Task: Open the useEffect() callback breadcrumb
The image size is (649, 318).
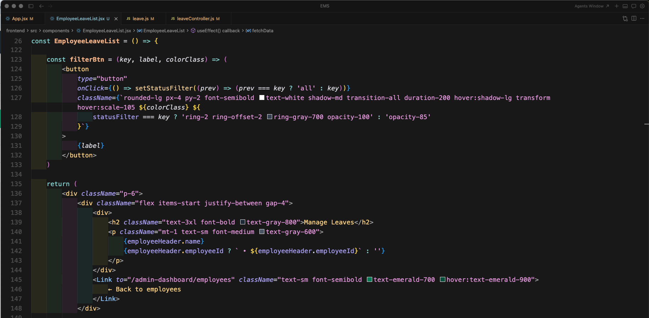Action: pos(218,31)
